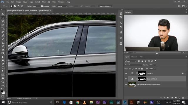Viewport: 188px width, 105px height.
Task: Select the Crop tool
Action: pos(3,29)
